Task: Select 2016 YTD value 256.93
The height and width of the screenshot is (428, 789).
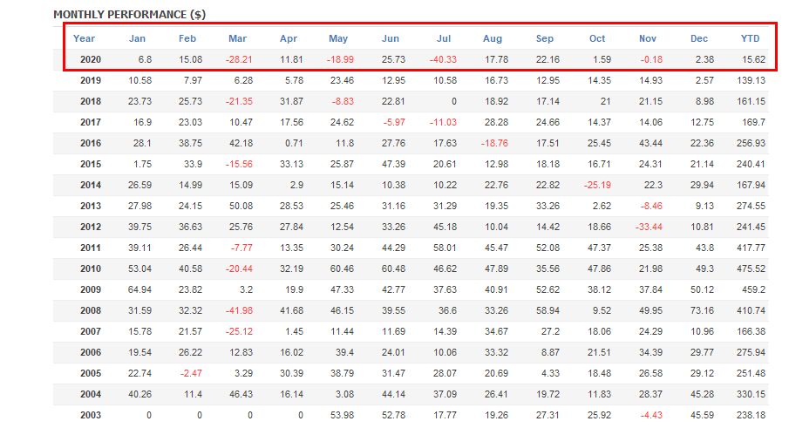Action: tap(752, 143)
